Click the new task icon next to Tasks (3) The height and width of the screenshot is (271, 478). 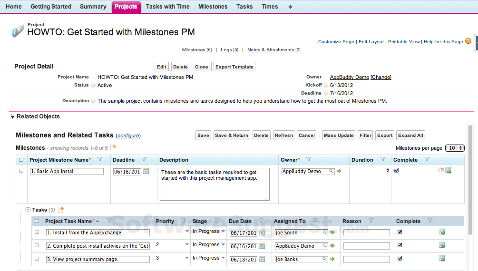61,210
